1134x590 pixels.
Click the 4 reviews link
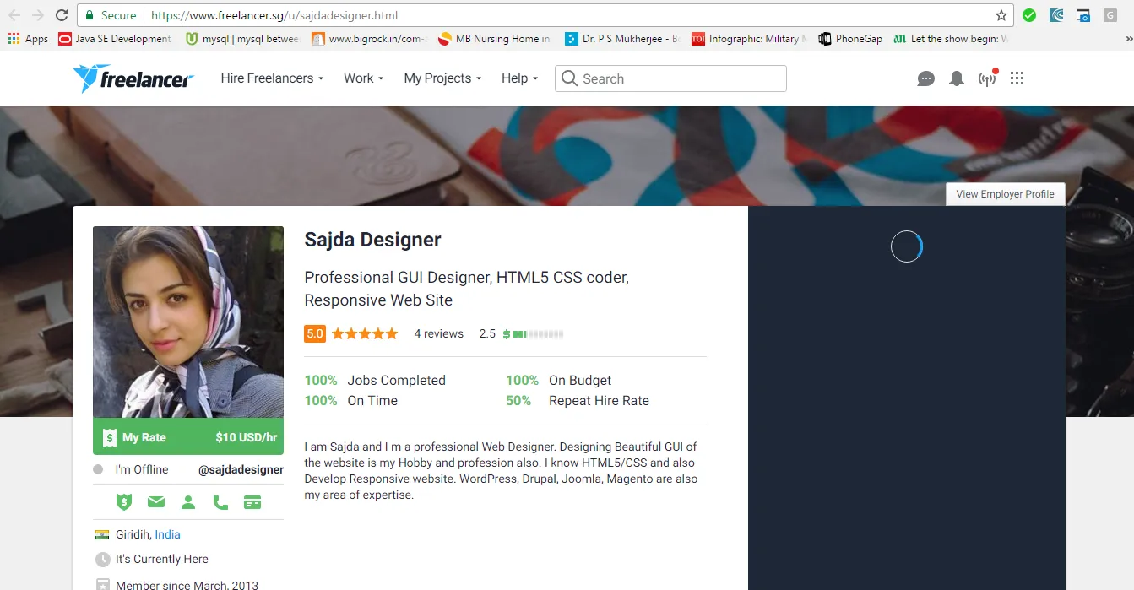coord(438,333)
